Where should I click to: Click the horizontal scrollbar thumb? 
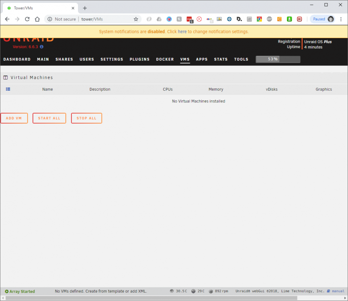click(151, 298)
